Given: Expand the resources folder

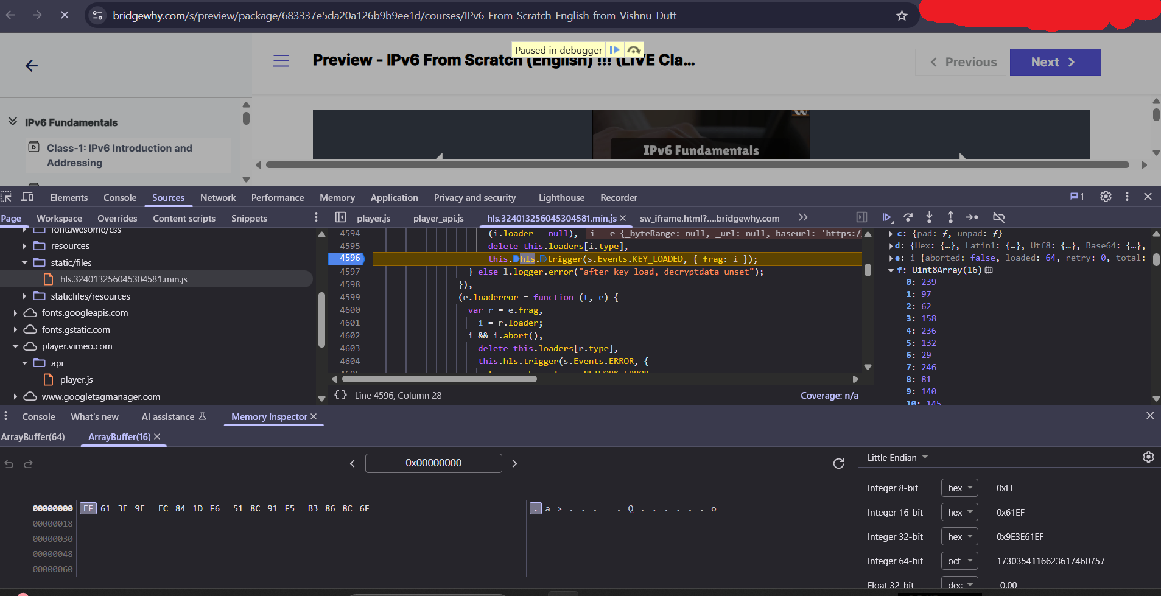Looking at the screenshot, I should [24, 246].
